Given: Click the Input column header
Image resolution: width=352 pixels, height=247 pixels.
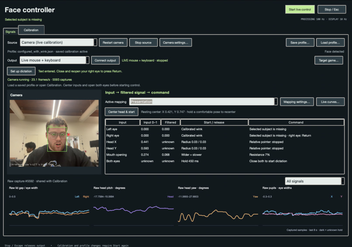Looking at the screenshot, I should pos(123,122).
